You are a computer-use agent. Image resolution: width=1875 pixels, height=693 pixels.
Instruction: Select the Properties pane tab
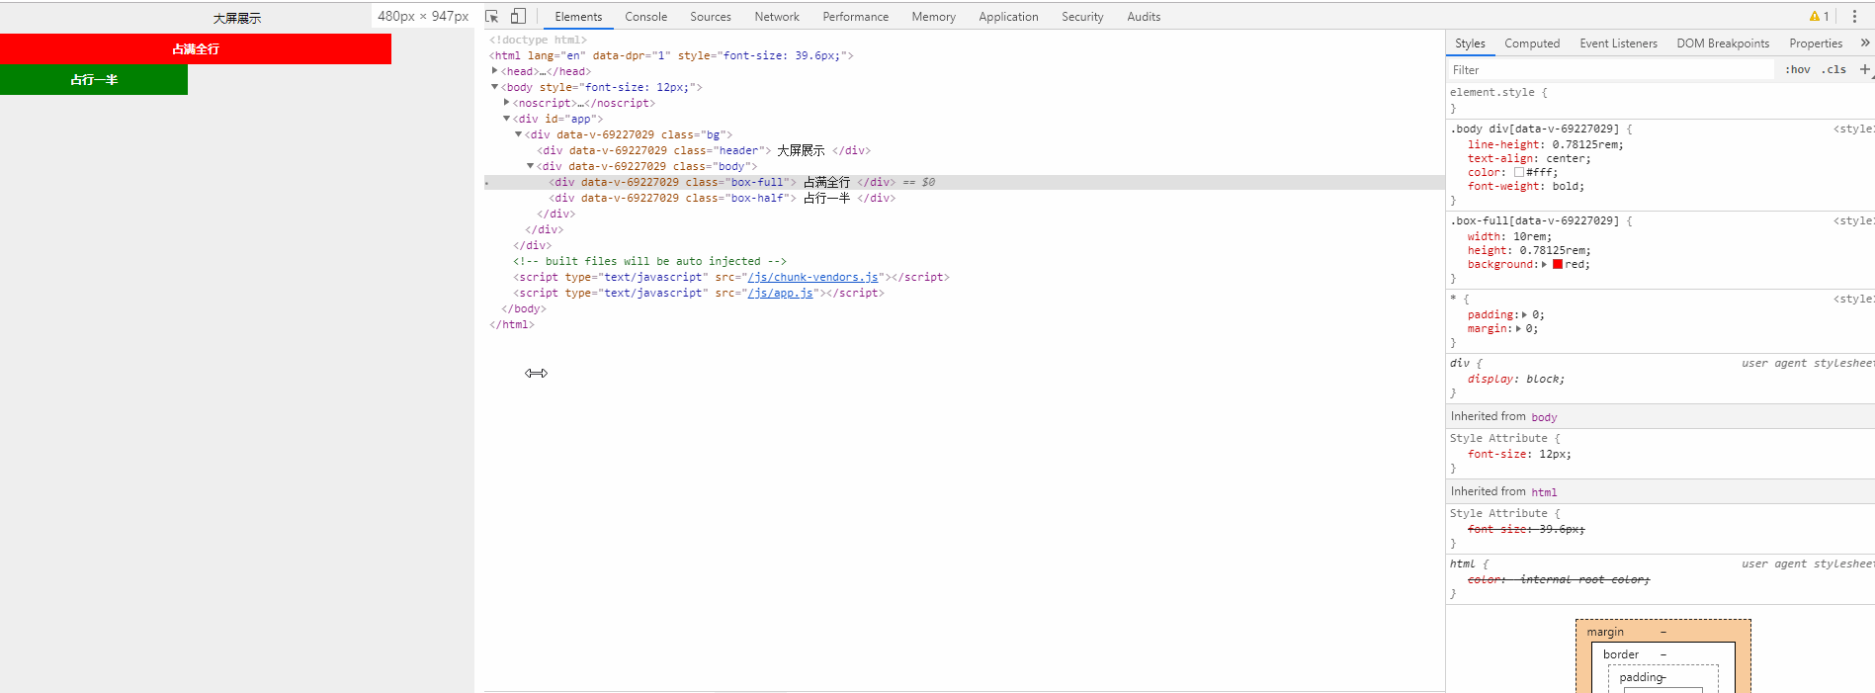pos(1816,43)
